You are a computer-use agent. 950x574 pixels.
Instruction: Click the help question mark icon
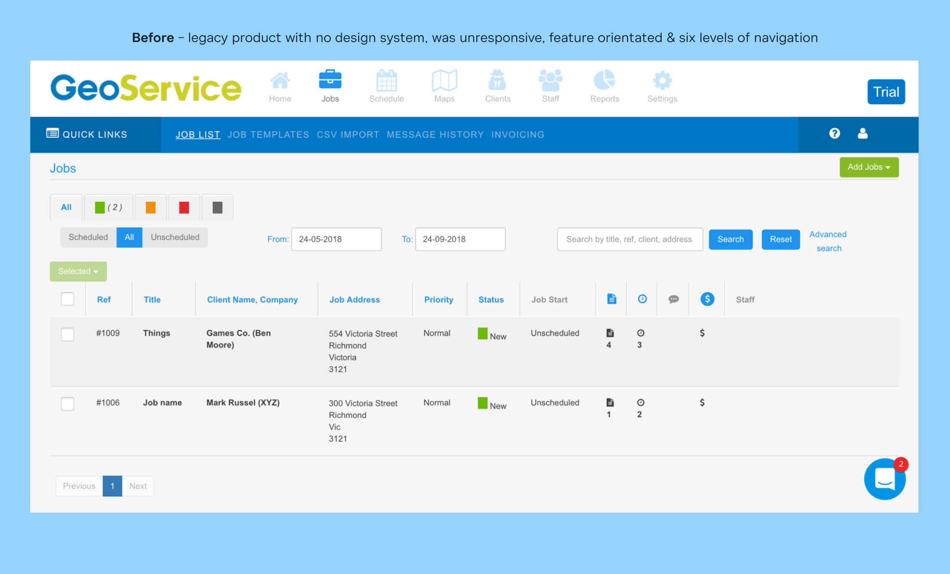(834, 134)
